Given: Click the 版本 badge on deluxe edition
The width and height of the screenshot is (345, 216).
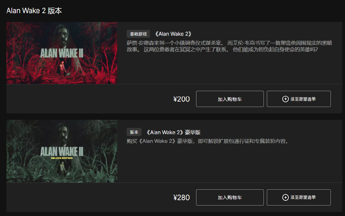Looking at the screenshot, I should 134,132.
